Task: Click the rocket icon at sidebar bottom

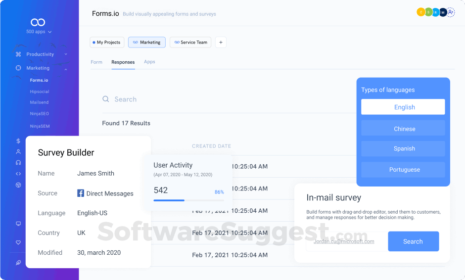Action: pyautogui.click(x=18, y=263)
